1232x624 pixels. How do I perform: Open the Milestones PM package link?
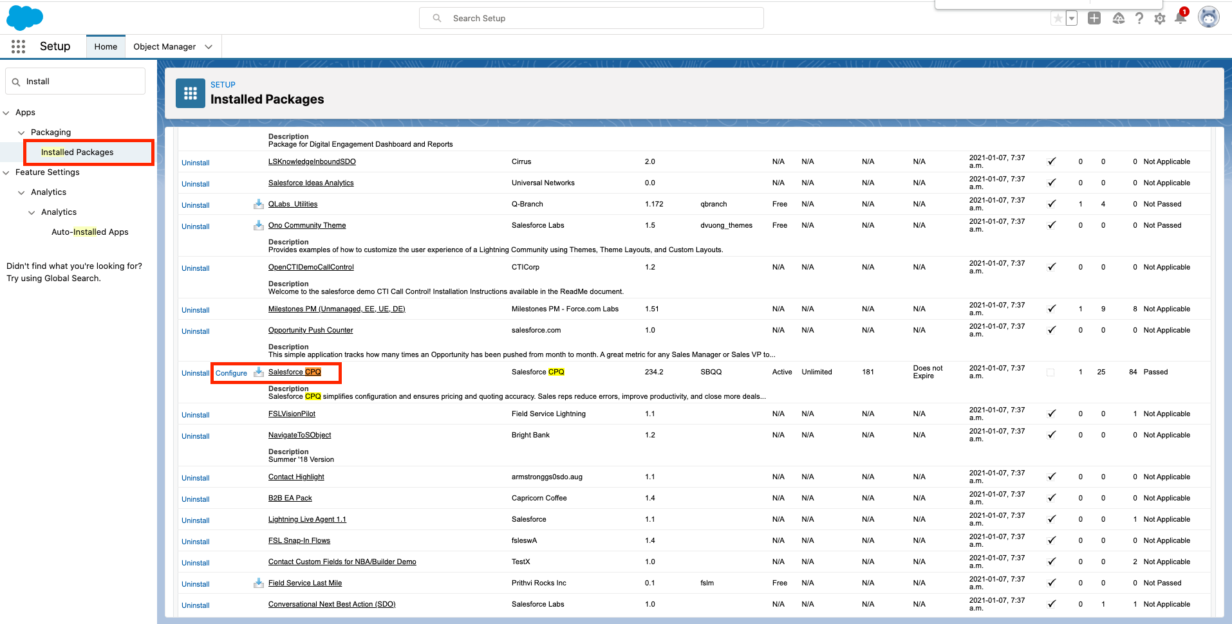[337, 309]
